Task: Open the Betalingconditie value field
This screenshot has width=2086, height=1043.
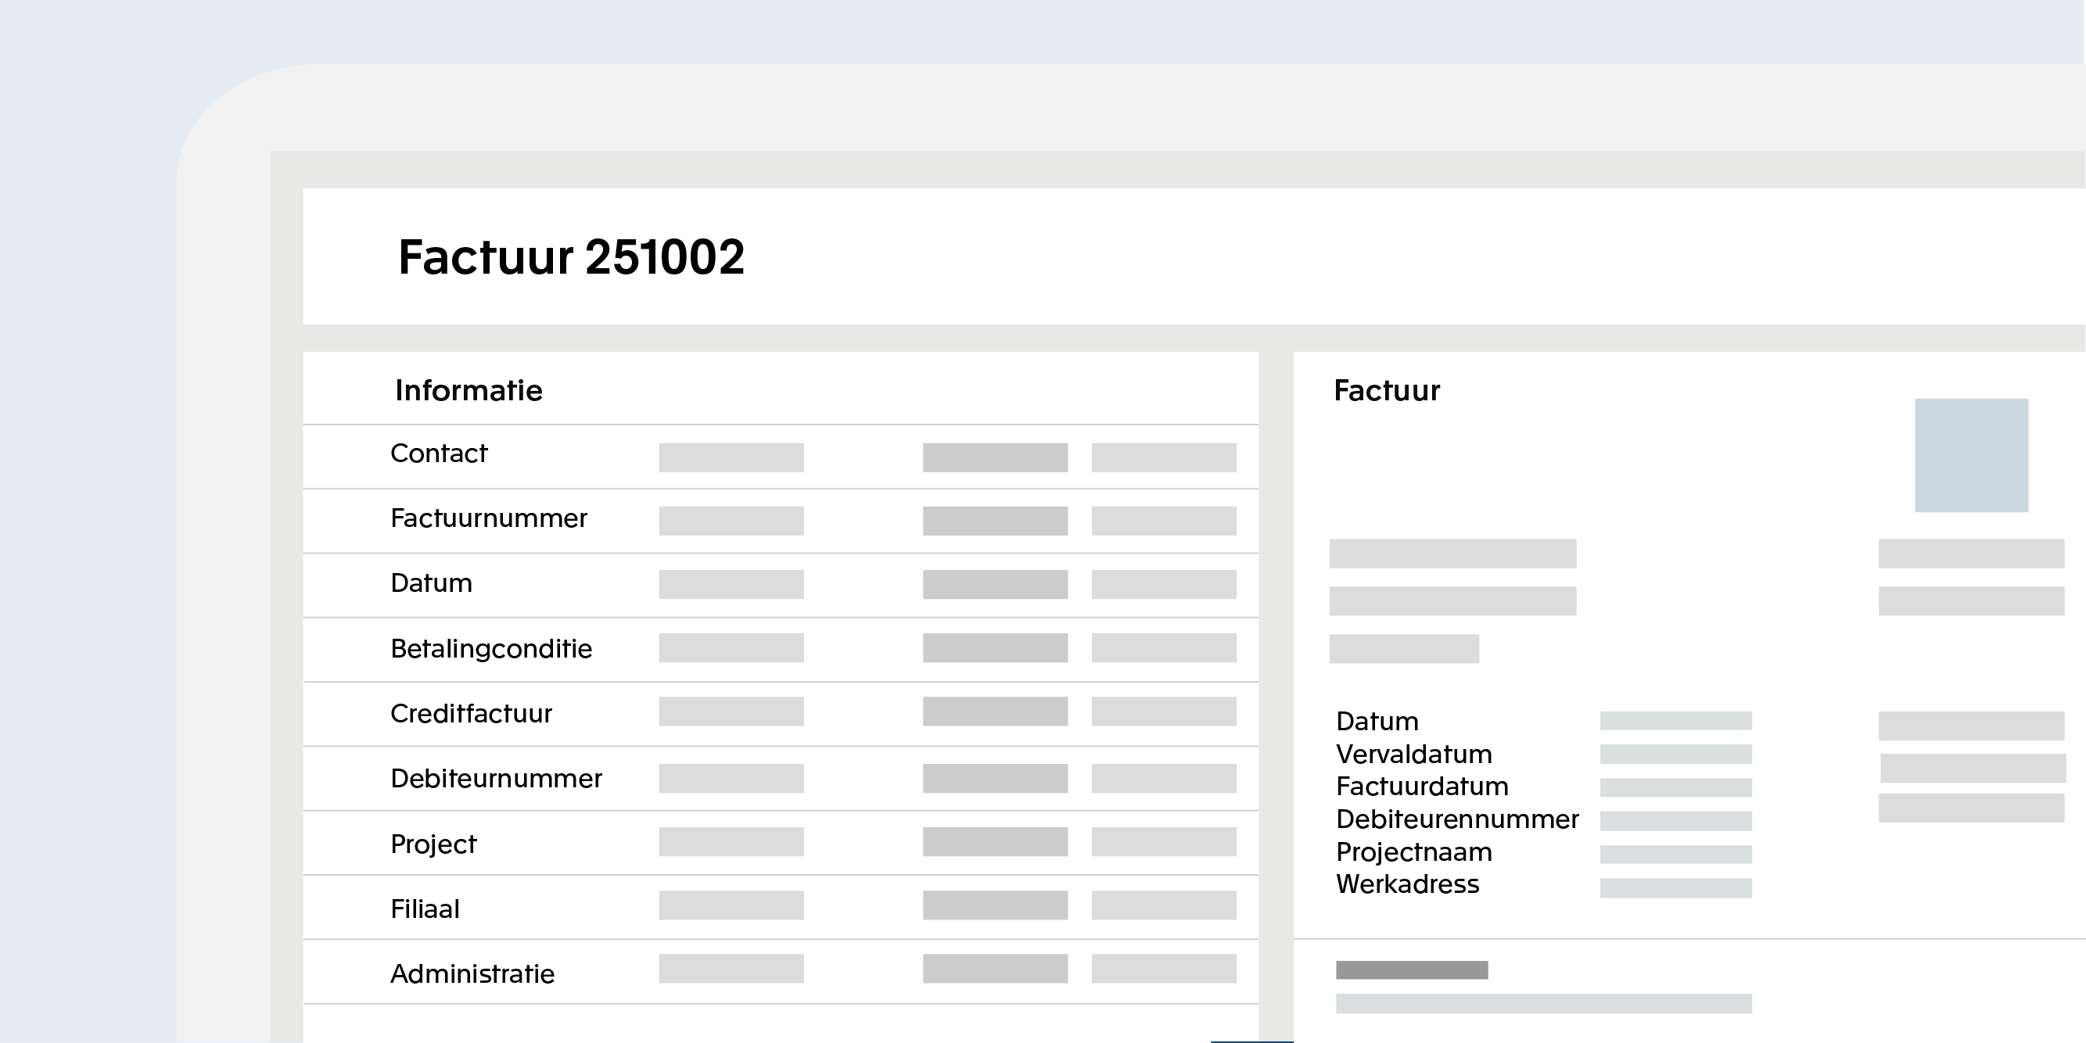Action: tap(731, 648)
